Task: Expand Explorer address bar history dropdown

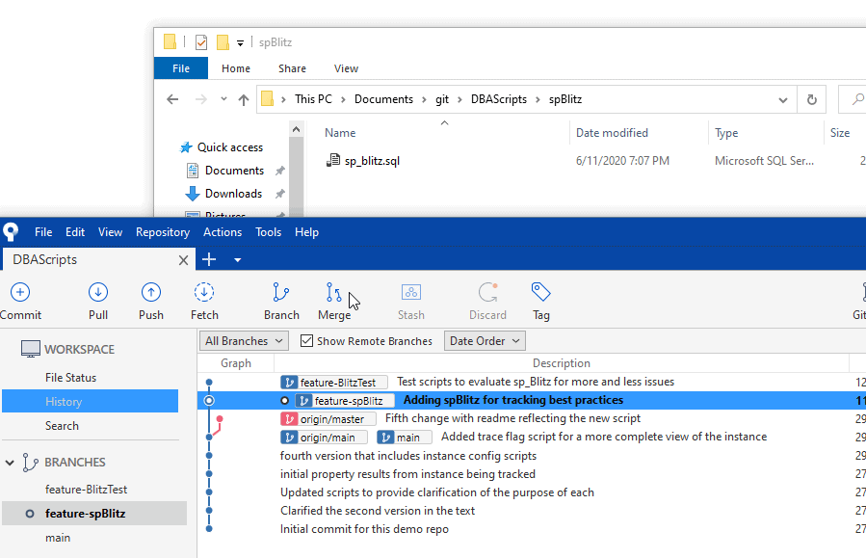Action: [x=782, y=100]
